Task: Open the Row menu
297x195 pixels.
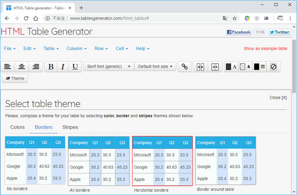Action: tap(101, 49)
